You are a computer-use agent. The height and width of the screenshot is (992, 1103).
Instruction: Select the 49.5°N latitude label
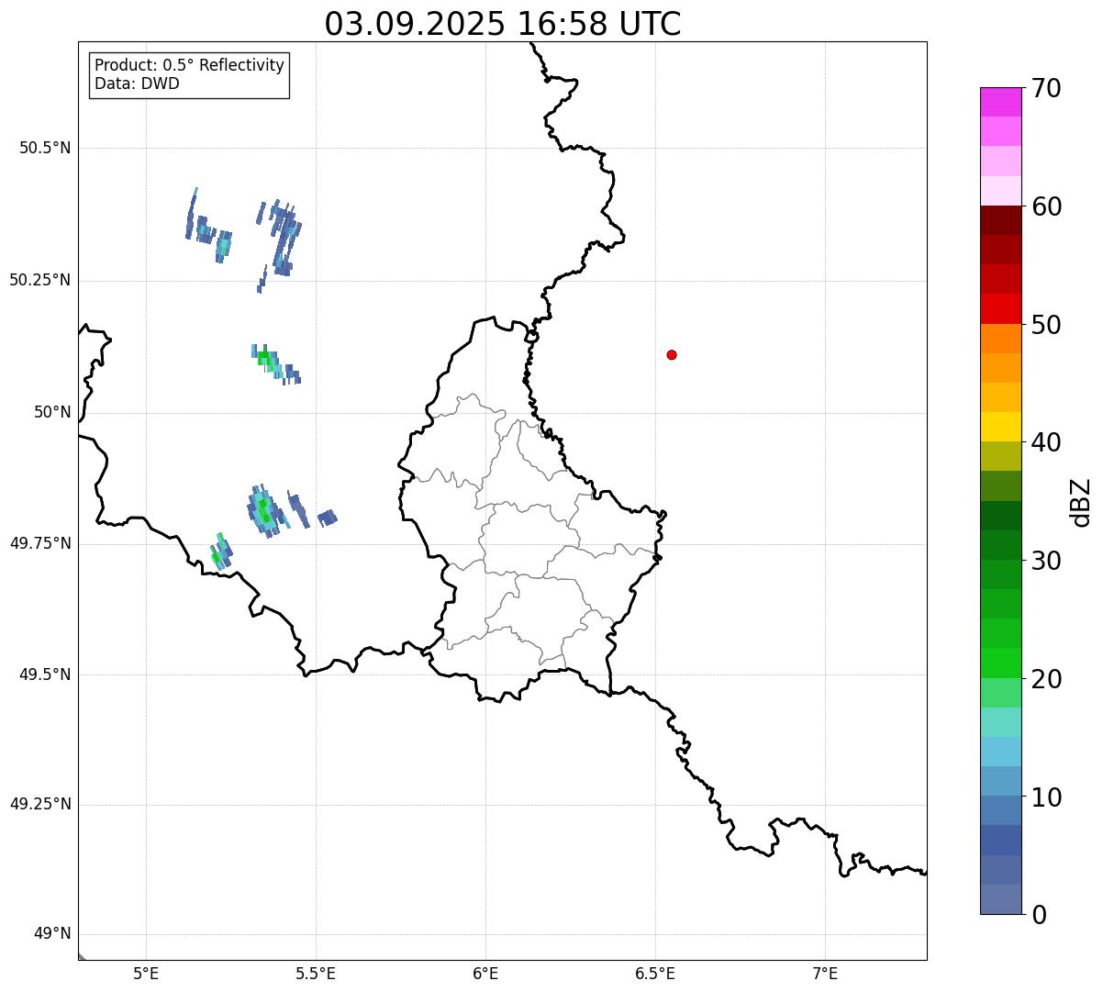coord(45,674)
